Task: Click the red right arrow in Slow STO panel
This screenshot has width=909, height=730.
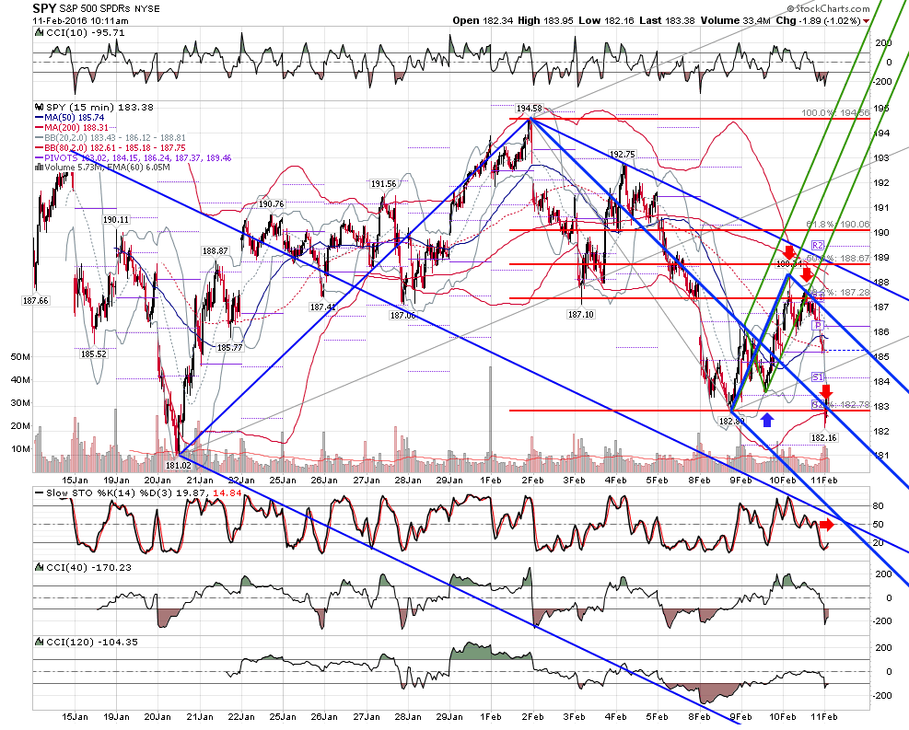Action: point(827,525)
